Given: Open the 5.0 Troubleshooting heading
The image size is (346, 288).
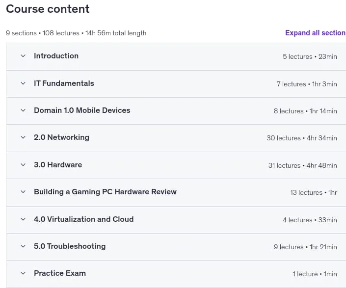Looking at the screenshot, I should pyautogui.click(x=70, y=246).
